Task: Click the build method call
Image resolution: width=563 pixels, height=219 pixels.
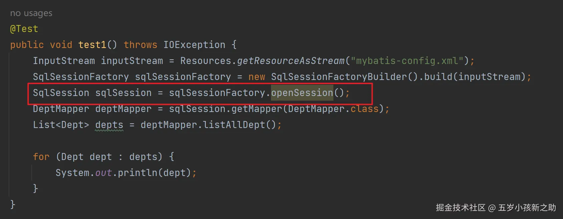Action: [x=438, y=77]
